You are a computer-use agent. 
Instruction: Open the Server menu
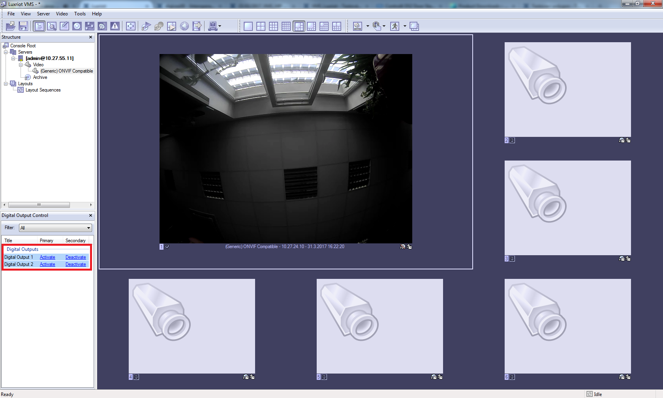coord(43,14)
